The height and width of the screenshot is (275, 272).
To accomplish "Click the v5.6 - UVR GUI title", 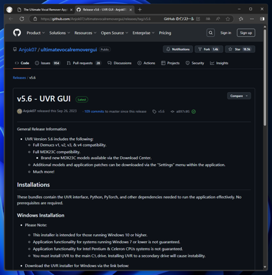I will 44,99.
